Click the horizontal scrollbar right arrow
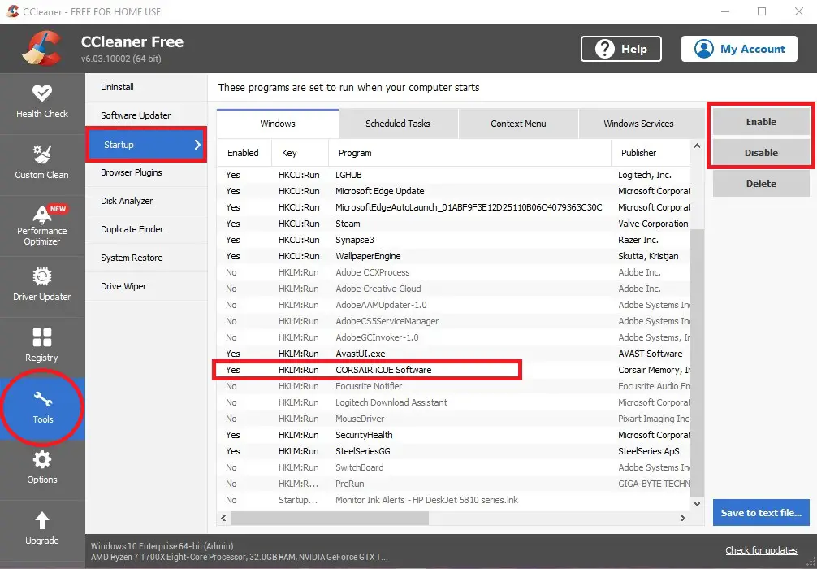Image resolution: width=817 pixels, height=569 pixels. tap(682, 518)
